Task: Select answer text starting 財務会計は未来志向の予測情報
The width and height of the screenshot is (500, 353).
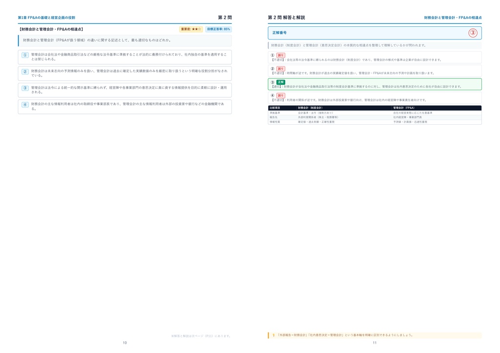Action: pos(129,73)
